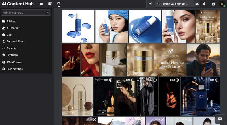The width and height of the screenshot is (227, 125).
Task: Play the 0:10 LINK perfume video
Action: click(x=200, y=96)
